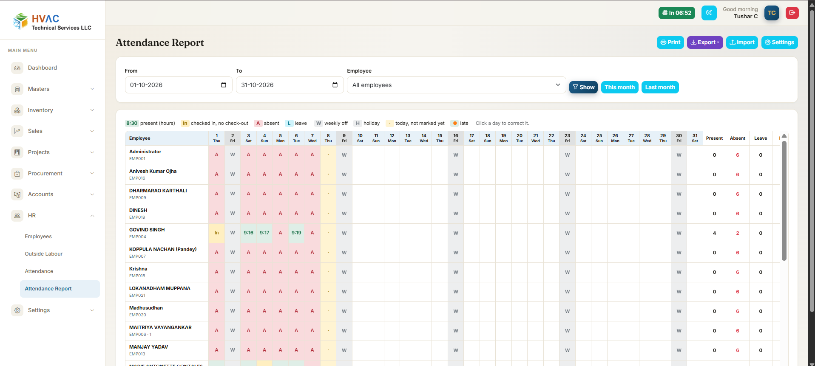Open Outside Labour submenu item

point(44,254)
